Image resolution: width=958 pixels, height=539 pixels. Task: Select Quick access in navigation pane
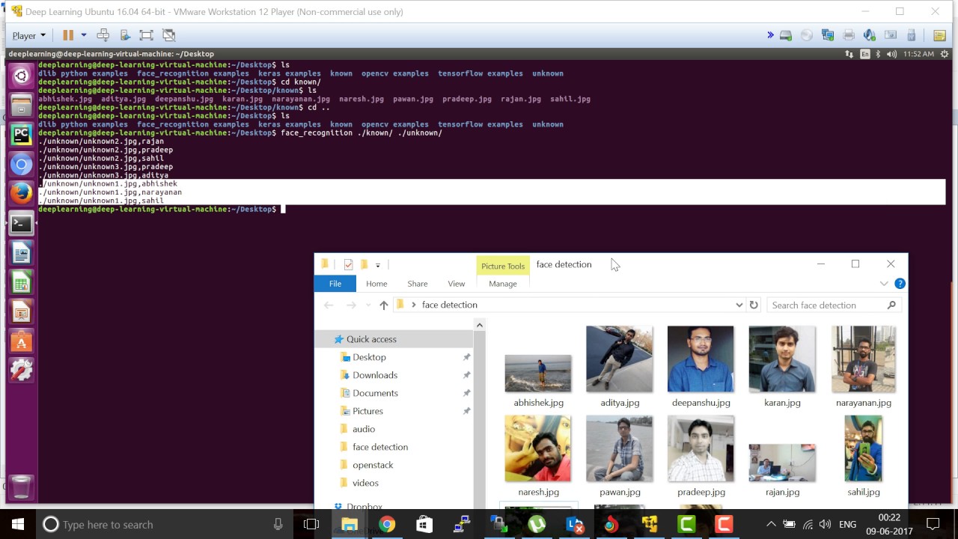(x=371, y=339)
